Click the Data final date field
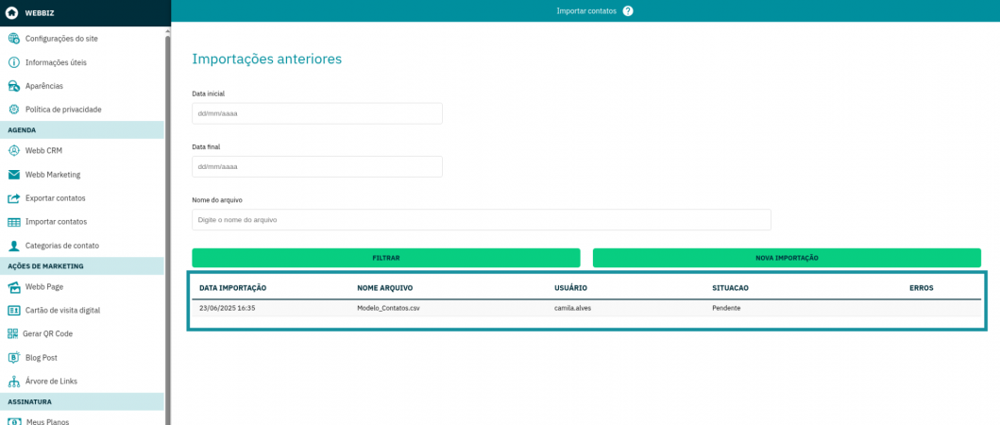Viewport: 1000px width, 425px height. (x=316, y=166)
